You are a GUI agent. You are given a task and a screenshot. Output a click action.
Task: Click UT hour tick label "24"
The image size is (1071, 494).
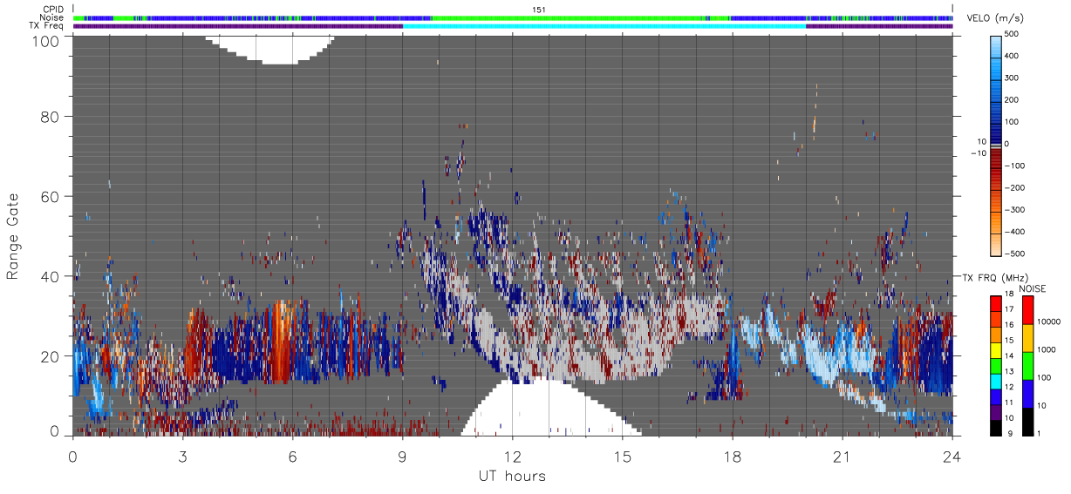coord(952,457)
